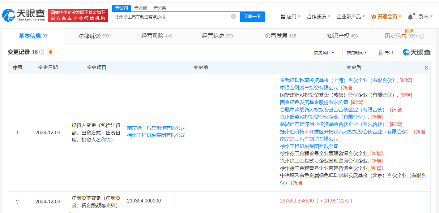
Task: Open the 变更时间 filter dropdown
Action: [x=357, y=53]
